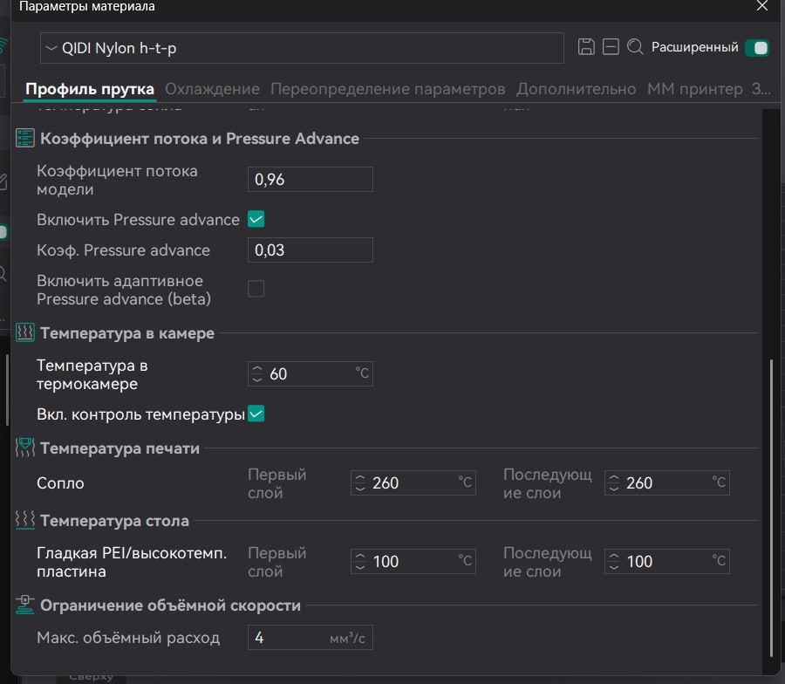
Task: Click the volumetric speed limitation icon
Action: tap(25, 605)
